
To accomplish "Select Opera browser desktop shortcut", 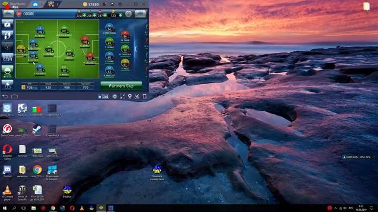I will (x=7, y=152).
